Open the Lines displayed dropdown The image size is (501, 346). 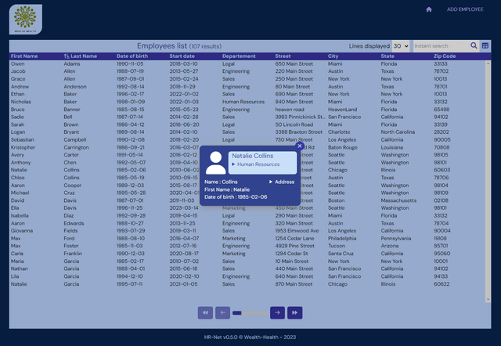(401, 46)
